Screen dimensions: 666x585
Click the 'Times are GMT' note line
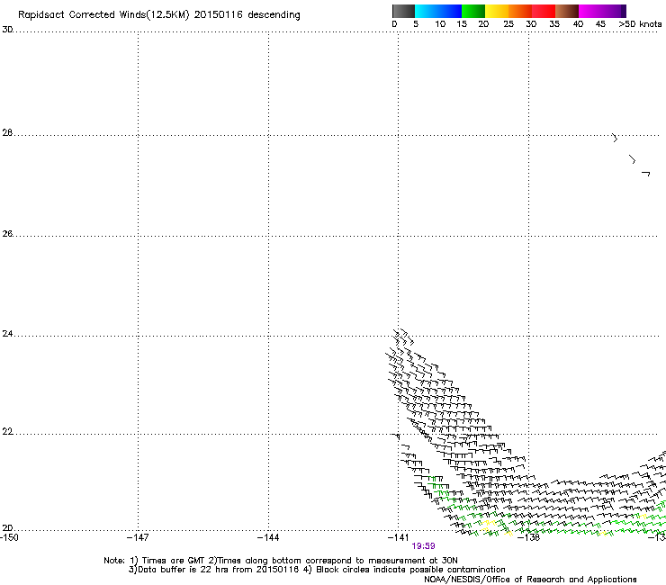281,561
